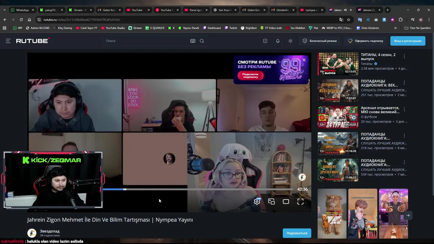The image size is (434, 244).
Task: Open a new browser tab
Action: pos(388,10)
